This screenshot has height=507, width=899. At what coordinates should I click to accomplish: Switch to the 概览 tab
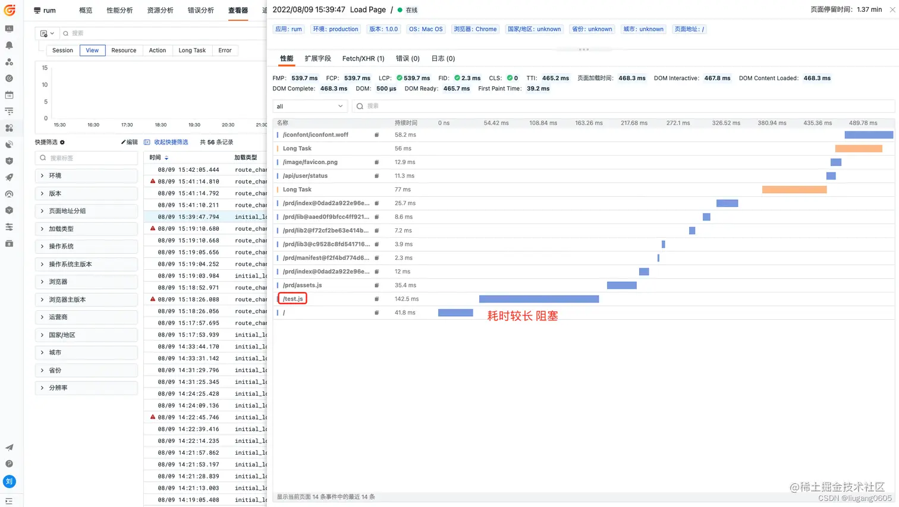click(x=86, y=10)
